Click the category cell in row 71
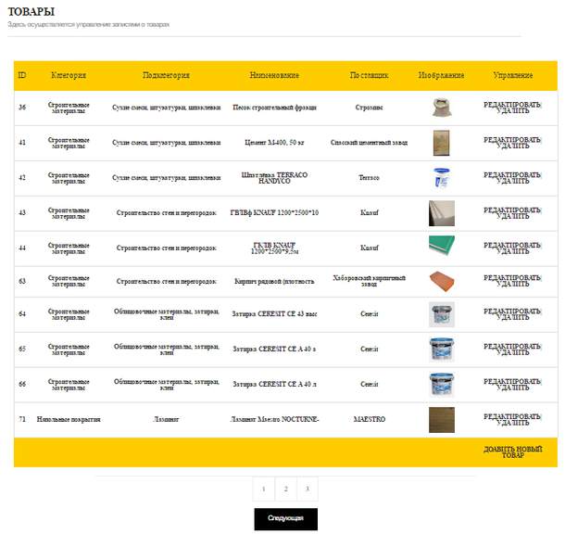 click(x=69, y=420)
